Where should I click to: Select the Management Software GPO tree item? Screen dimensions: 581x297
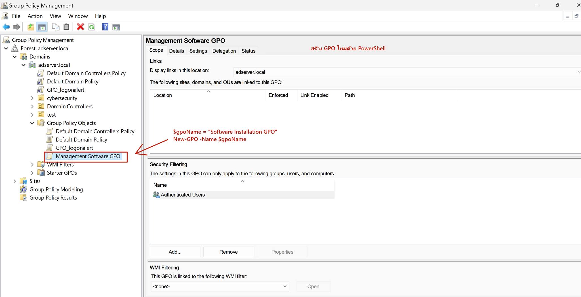(88, 156)
